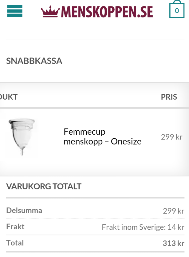Click the cart item count 0
189x257 pixels.
click(x=177, y=11)
